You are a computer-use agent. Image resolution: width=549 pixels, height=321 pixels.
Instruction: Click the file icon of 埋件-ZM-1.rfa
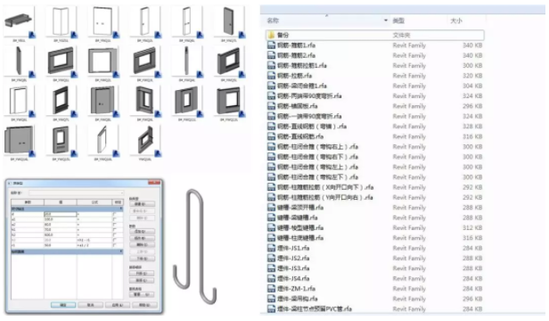click(x=271, y=289)
